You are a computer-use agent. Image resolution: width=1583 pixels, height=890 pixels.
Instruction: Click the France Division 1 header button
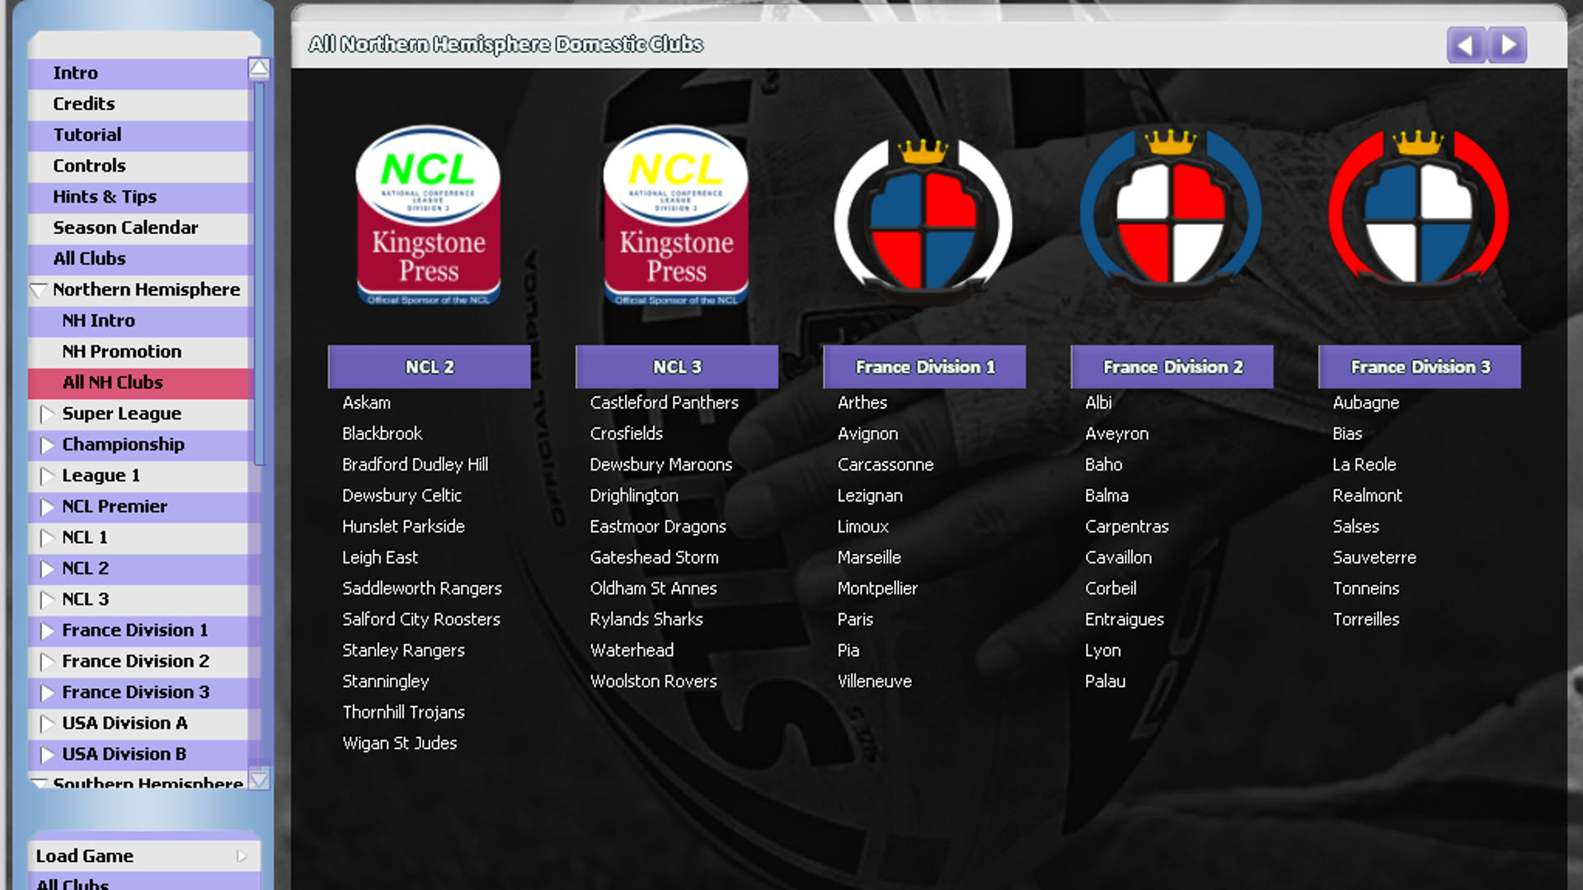[924, 367]
